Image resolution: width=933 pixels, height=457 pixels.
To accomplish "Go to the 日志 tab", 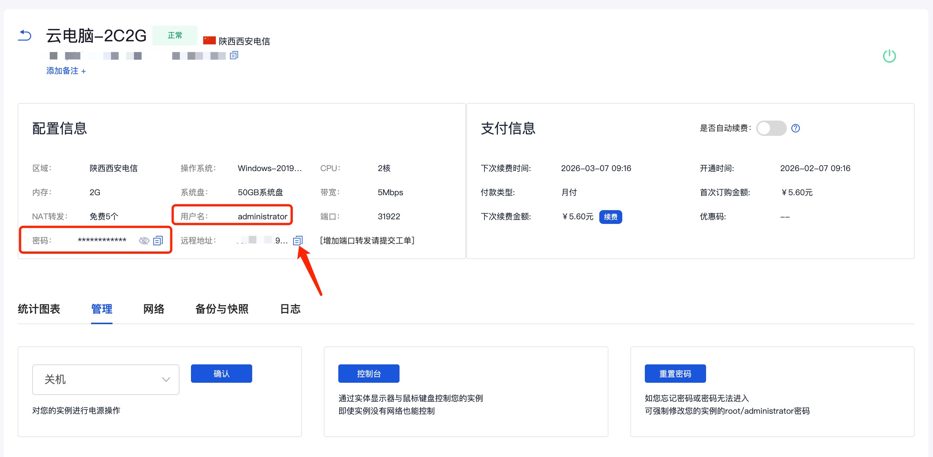I will (x=290, y=309).
